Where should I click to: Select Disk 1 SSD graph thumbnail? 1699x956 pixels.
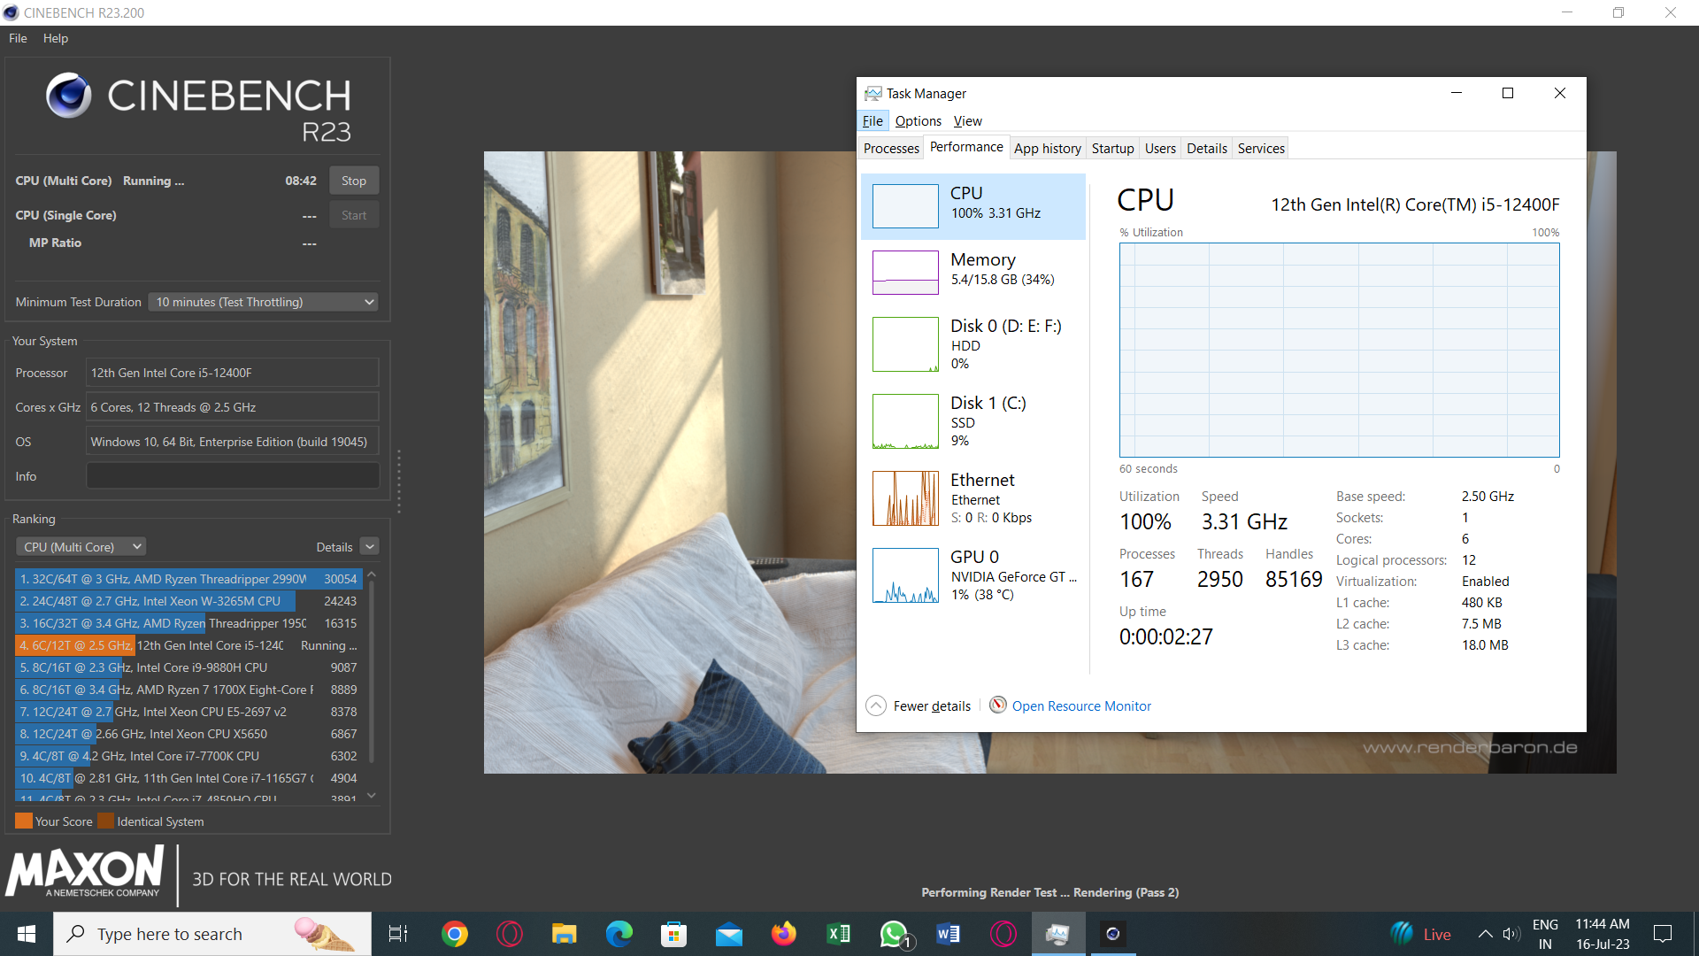coord(905,421)
